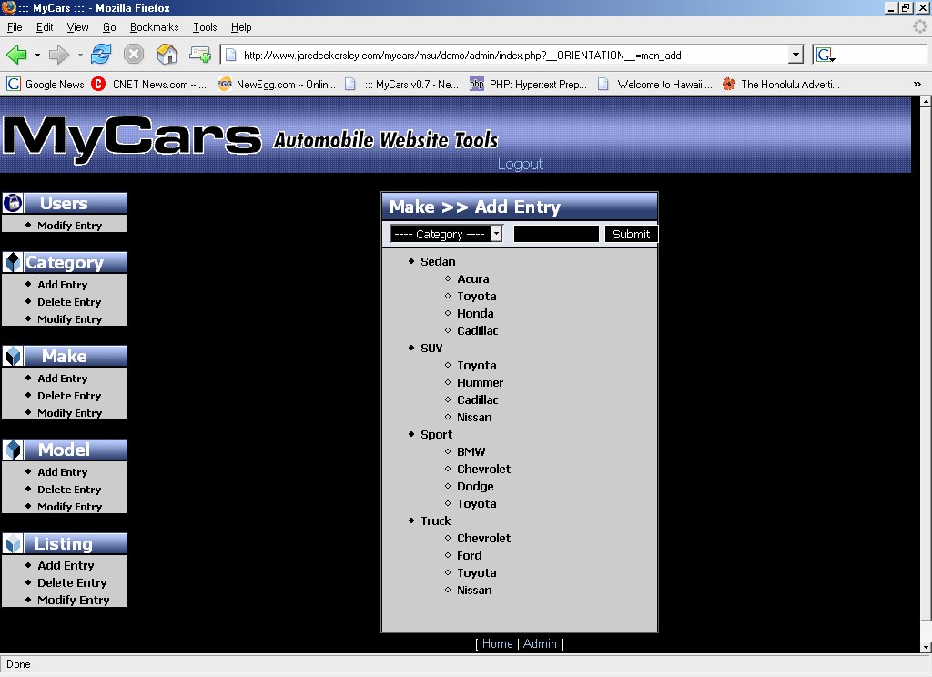Viewport: 932px width, 677px height.
Task: Reload the page with refresh icon
Action: click(x=101, y=55)
